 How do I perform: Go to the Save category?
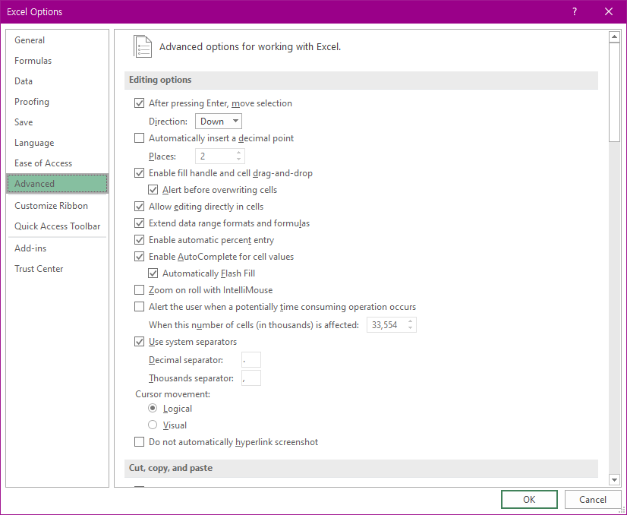57,122
